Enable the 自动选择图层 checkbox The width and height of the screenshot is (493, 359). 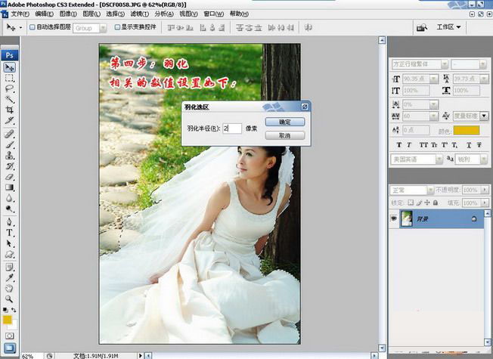click(32, 27)
